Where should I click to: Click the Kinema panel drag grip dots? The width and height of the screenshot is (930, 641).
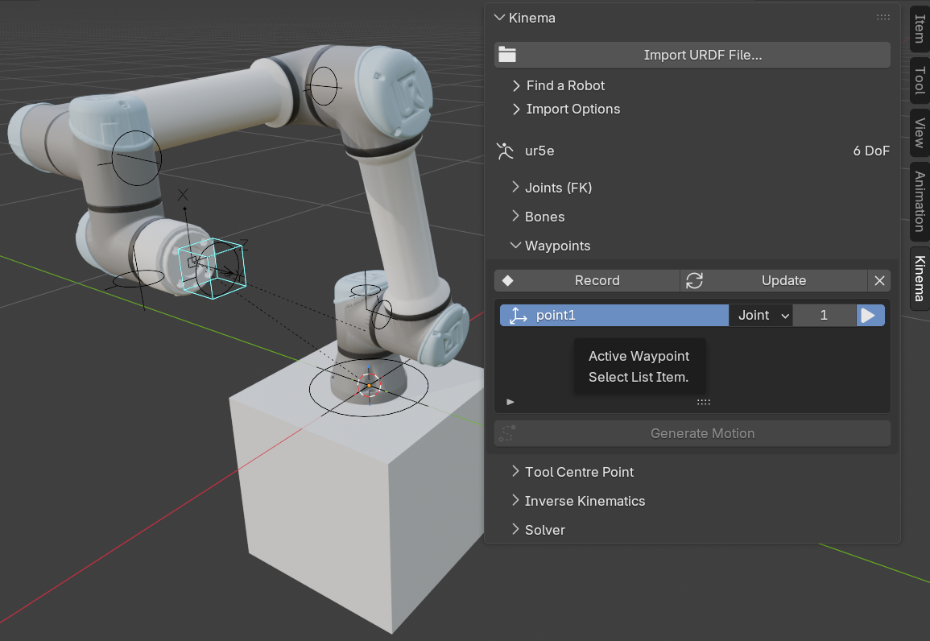click(x=883, y=17)
